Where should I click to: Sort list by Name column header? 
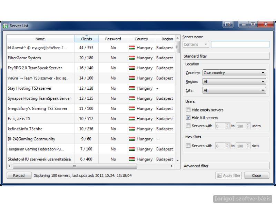click(40, 39)
